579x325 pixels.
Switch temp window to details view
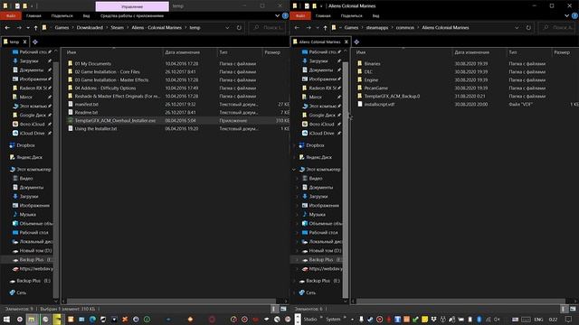pyautogui.click(x=274, y=309)
